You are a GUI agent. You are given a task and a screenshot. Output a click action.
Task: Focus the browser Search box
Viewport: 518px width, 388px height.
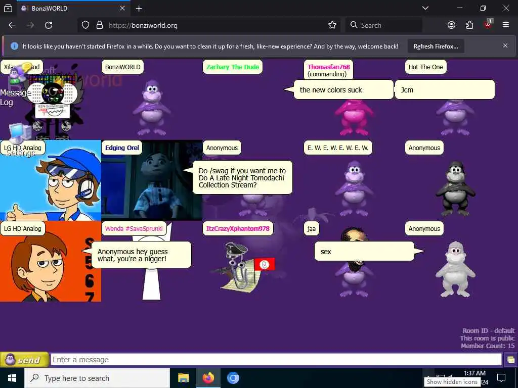383,25
